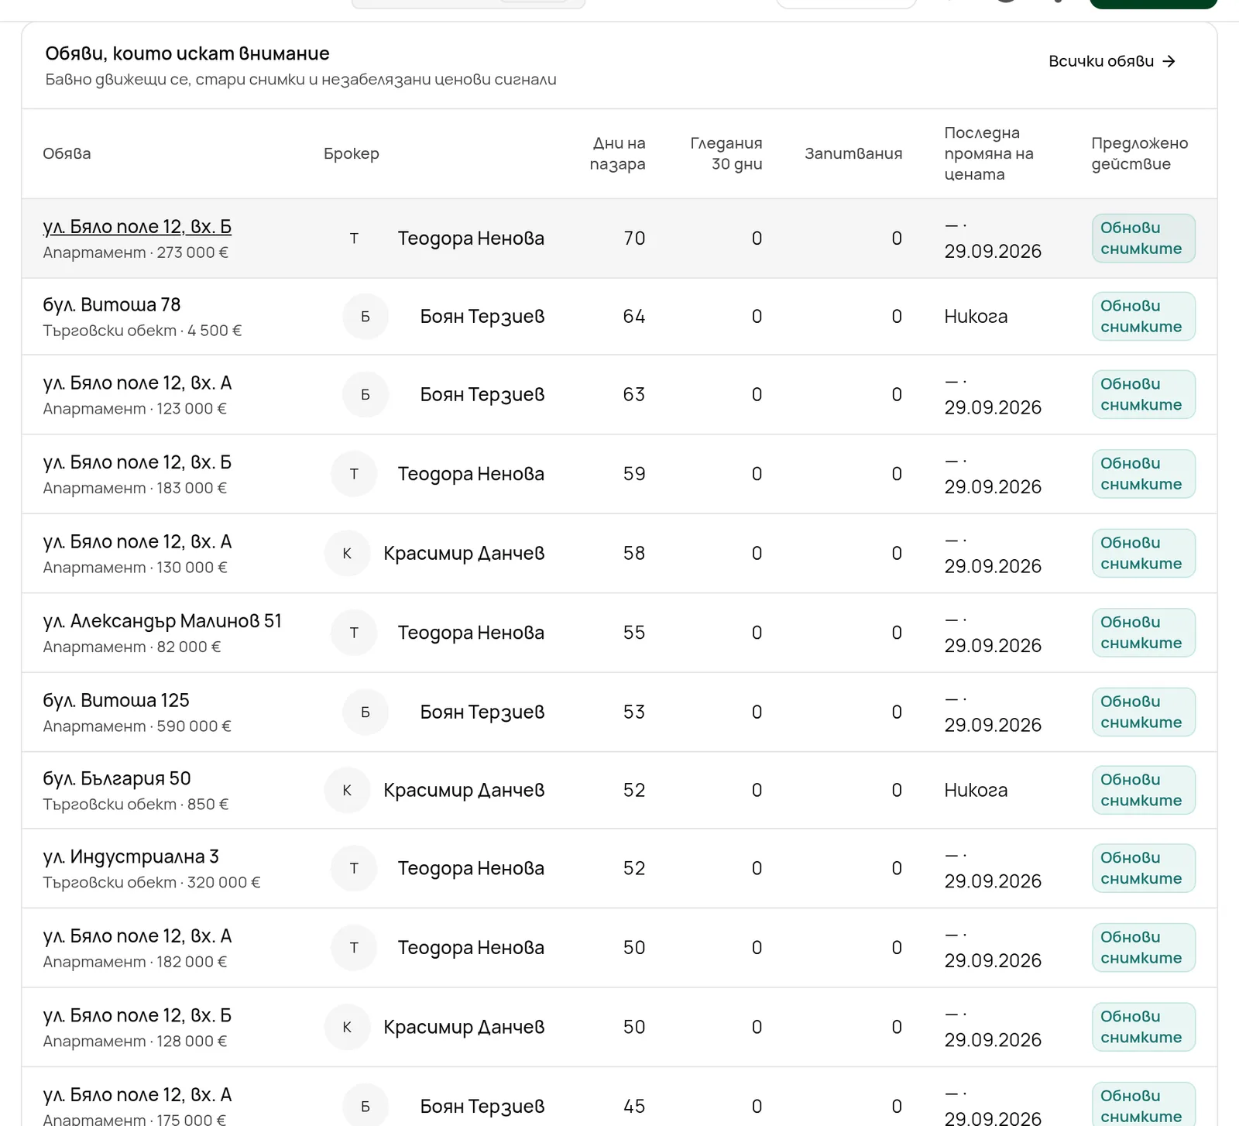The width and height of the screenshot is (1239, 1126).
Task: Click 'Обнови снимките' for бул. България 50
Action: (x=1143, y=791)
